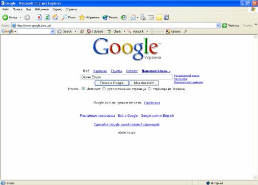Click the '0 blocked' popup blocker button
This screenshot has height=185, width=258.
tap(95, 32)
